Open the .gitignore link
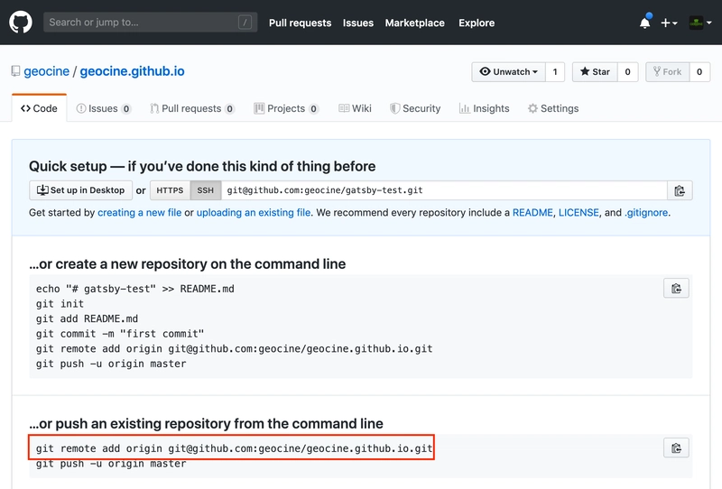 [x=646, y=213]
